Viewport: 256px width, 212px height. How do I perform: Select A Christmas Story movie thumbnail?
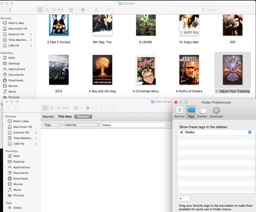click(x=146, y=70)
